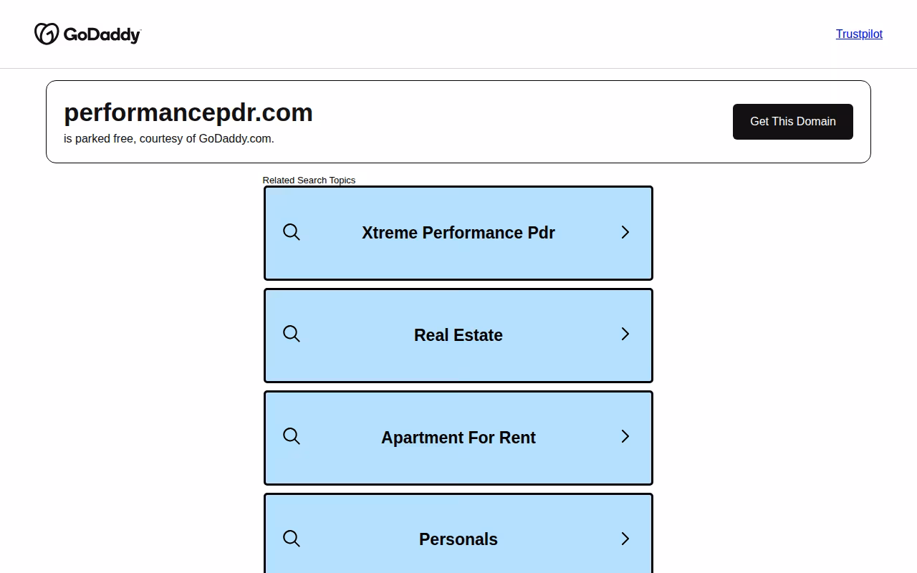Click the arrow chevron on Personals
This screenshot has width=917, height=573.
tap(625, 539)
